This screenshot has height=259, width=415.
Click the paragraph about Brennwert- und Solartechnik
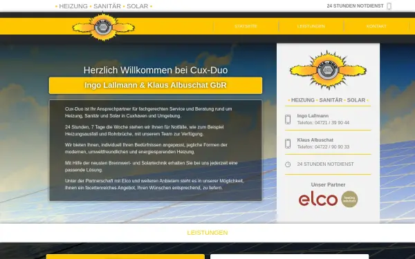pyautogui.click(x=151, y=166)
